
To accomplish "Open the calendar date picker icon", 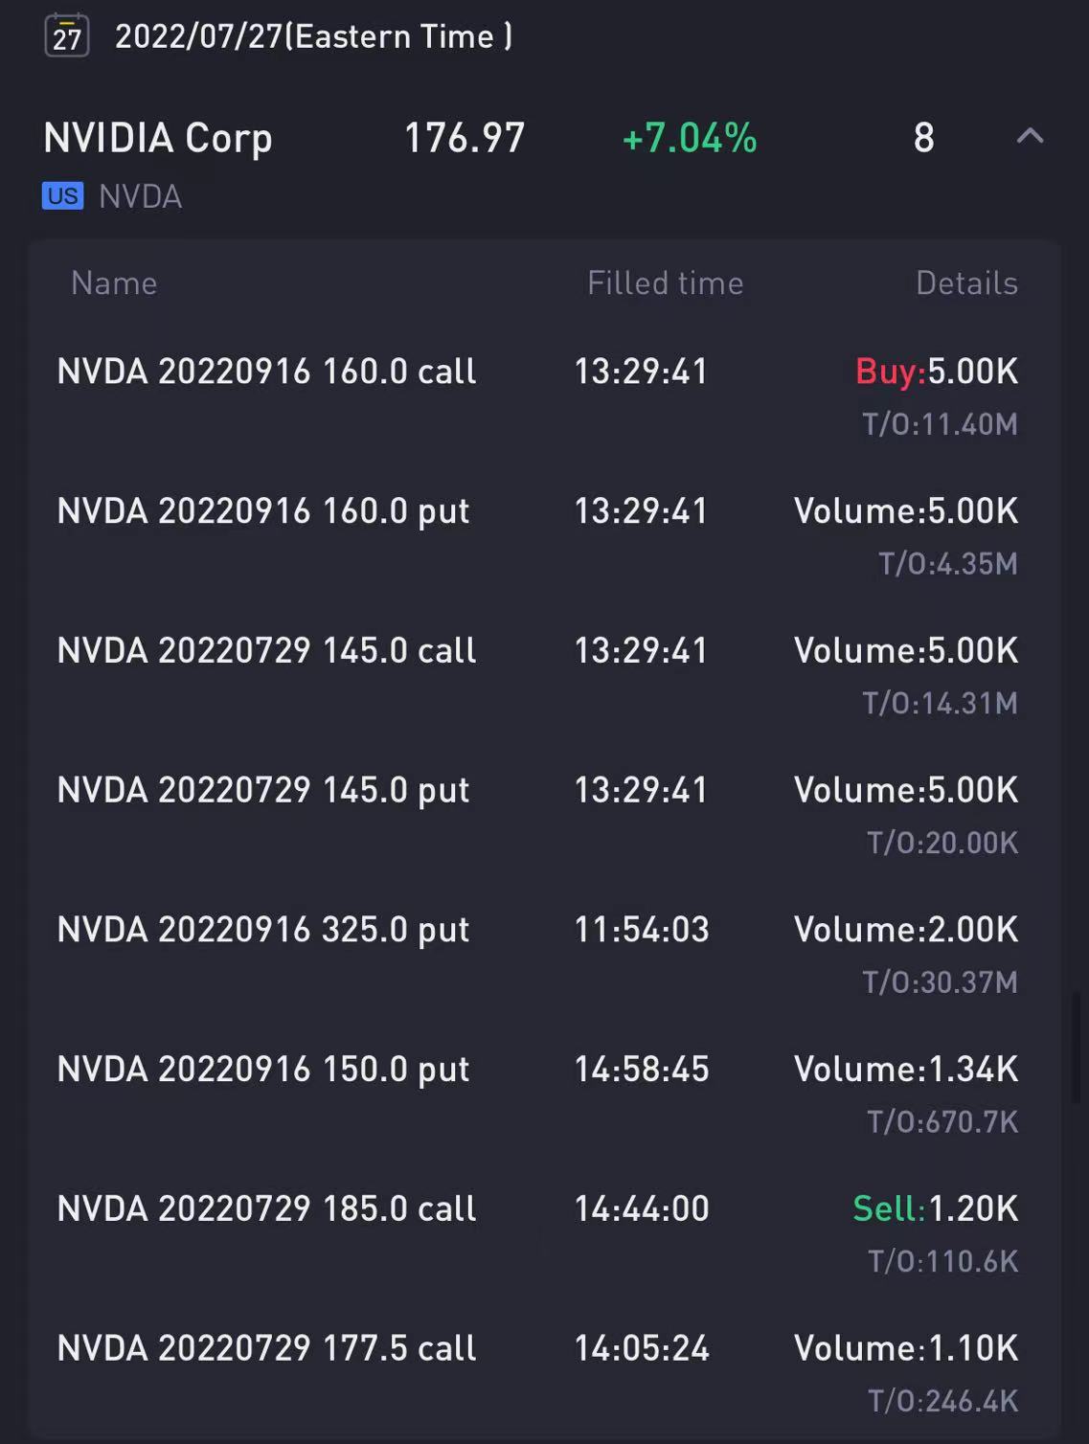I will click(x=67, y=35).
